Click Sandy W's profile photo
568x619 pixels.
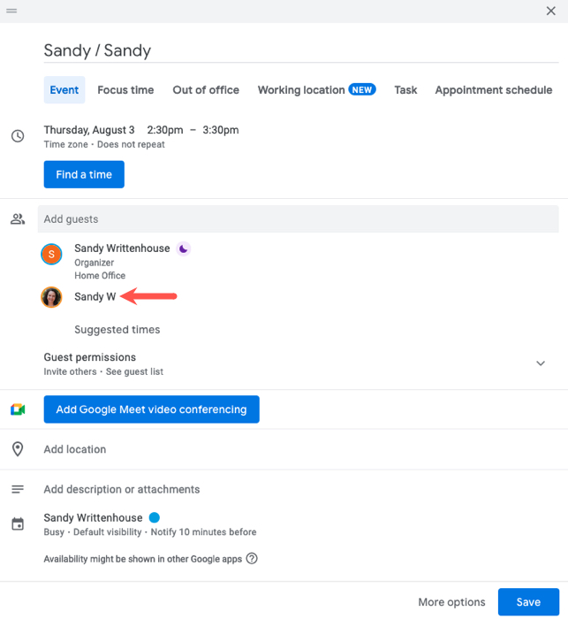[51, 297]
